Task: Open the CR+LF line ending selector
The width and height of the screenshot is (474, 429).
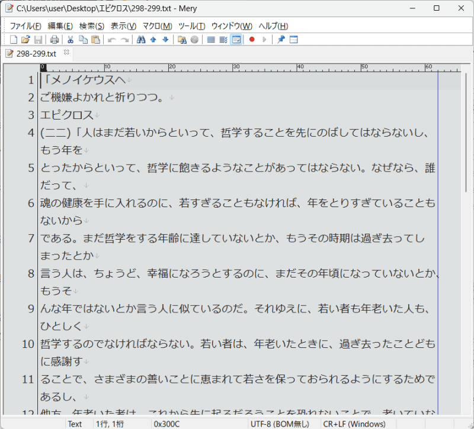Action: pyautogui.click(x=354, y=424)
